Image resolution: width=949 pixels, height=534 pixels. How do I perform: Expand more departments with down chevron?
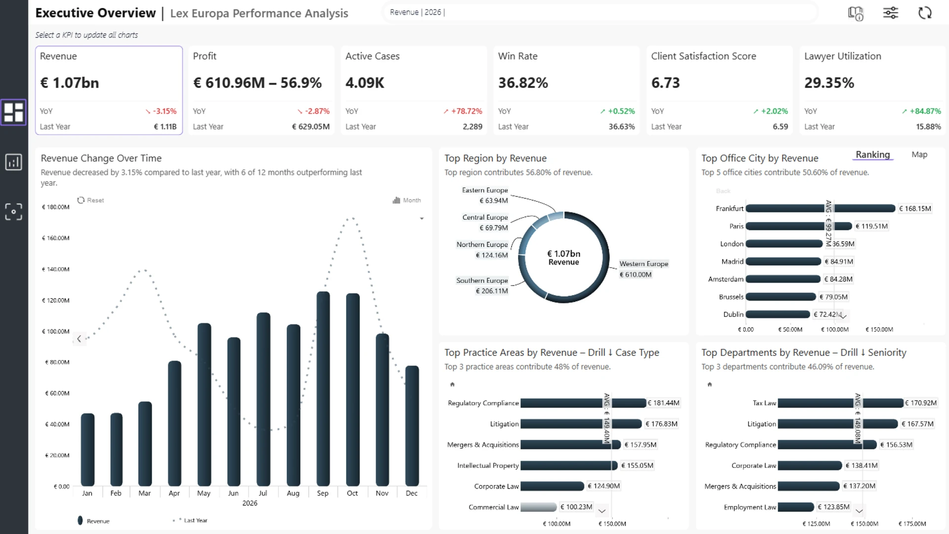[x=859, y=511]
